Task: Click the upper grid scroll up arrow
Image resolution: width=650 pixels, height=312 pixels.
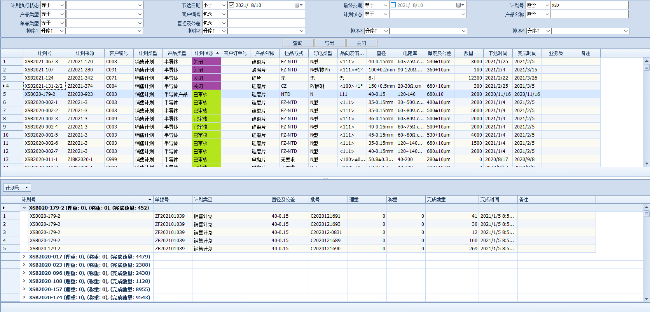Action: (x=647, y=61)
